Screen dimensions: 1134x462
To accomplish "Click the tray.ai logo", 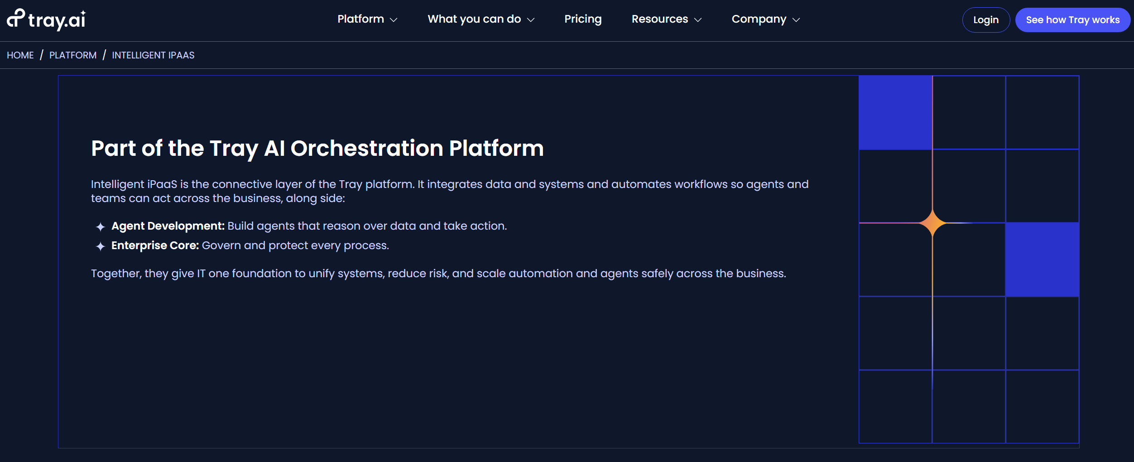I will click(x=46, y=19).
